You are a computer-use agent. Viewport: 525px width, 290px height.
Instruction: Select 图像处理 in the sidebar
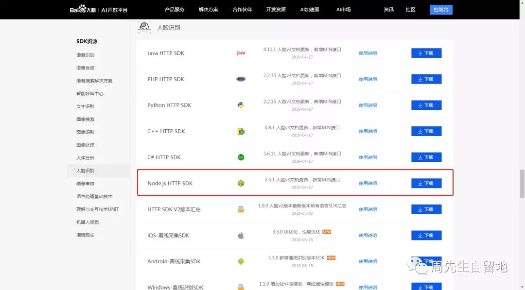[85, 145]
